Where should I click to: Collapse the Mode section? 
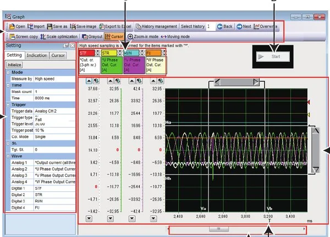coord(8,73)
